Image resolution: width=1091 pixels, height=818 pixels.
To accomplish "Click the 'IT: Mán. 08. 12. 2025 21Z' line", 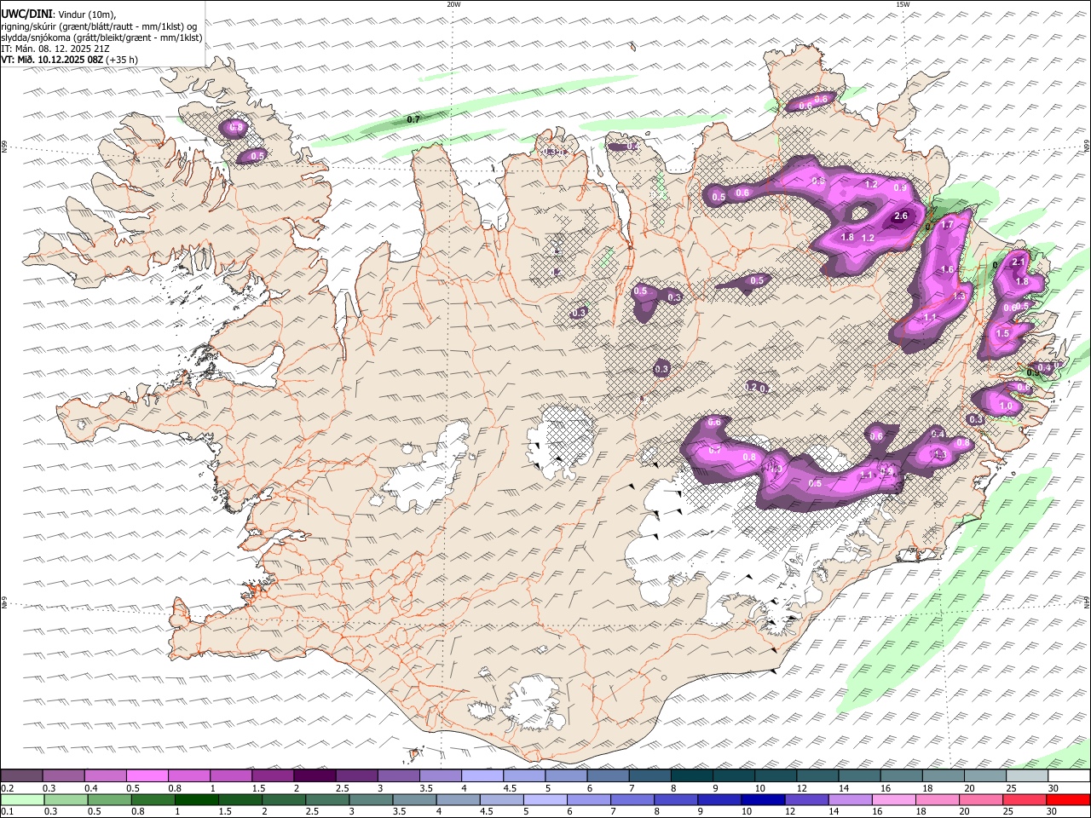I will [55, 49].
